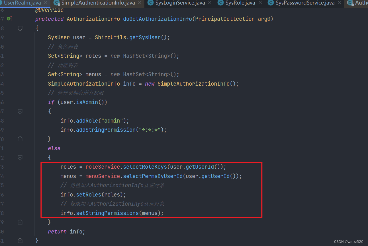
Task: Select the SysRole.java editor tab
Action: coord(240,3)
